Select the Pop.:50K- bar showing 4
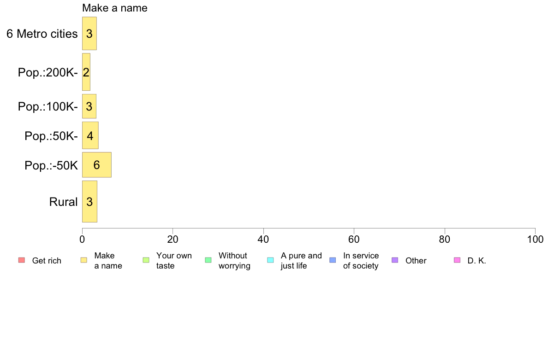This screenshot has width=548, height=339. click(x=90, y=135)
